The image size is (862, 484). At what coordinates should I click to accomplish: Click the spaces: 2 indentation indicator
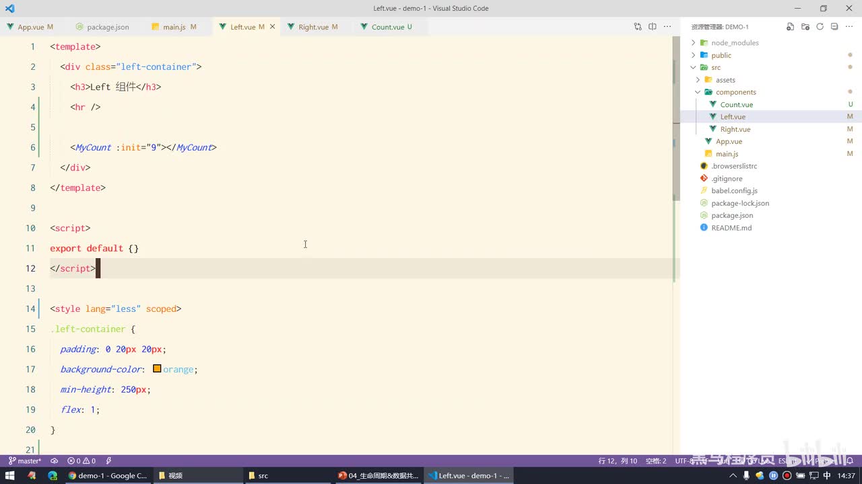point(656,461)
